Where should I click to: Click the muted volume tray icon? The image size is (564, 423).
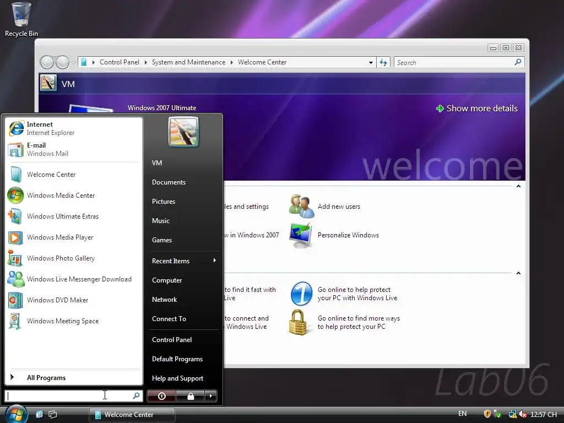[523, 414]
